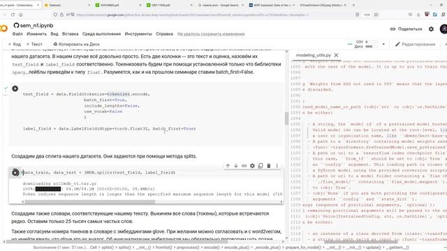Delete the selected cell

[268, 166]
